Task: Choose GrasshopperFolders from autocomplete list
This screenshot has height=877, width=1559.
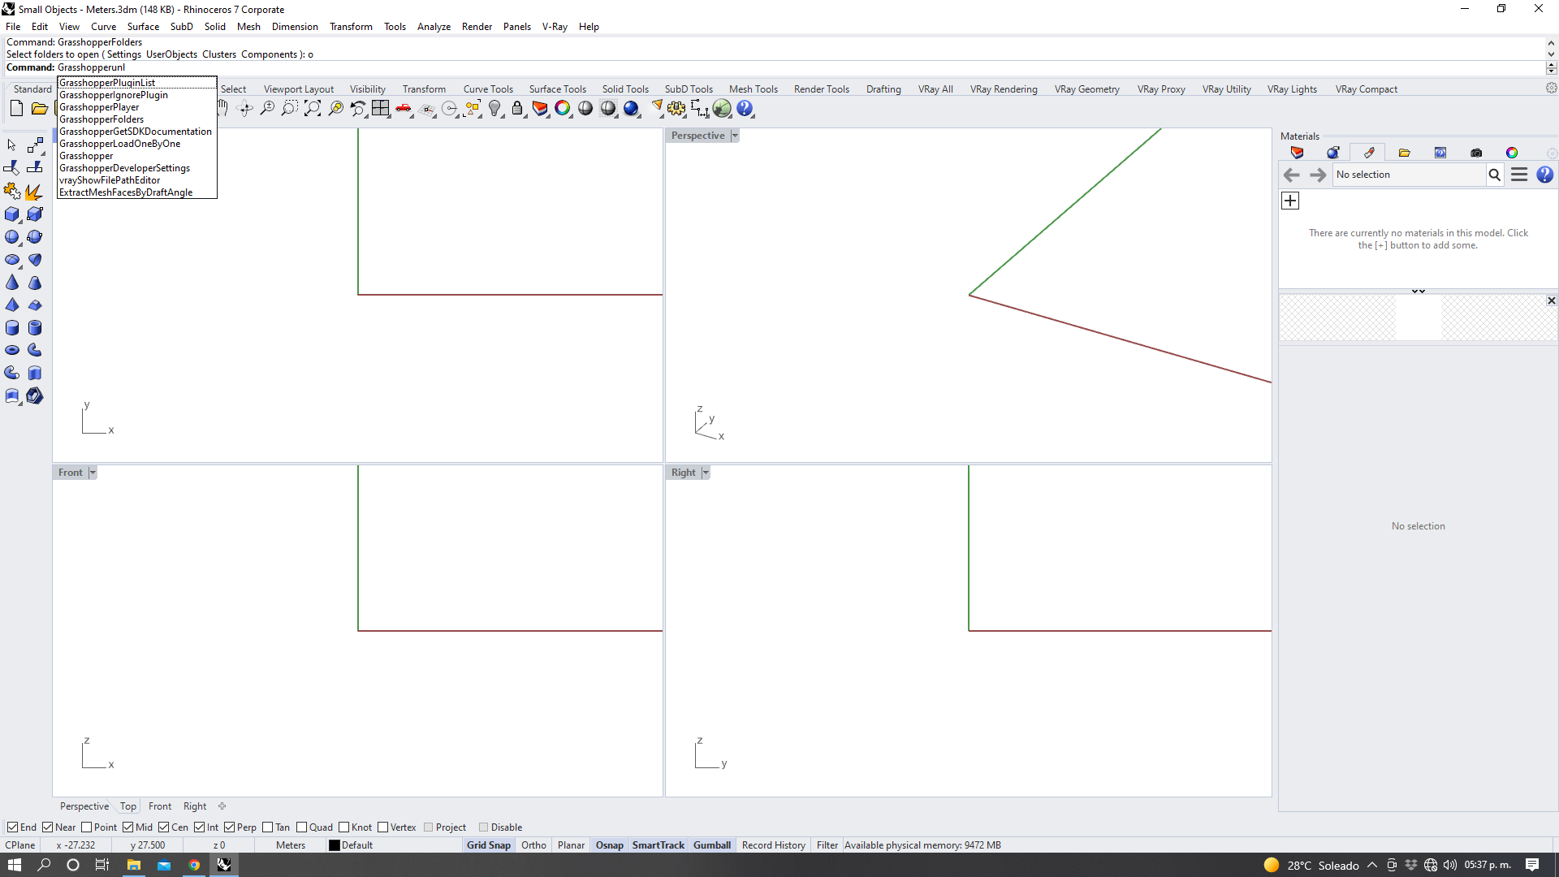Action: click(136, 119)
